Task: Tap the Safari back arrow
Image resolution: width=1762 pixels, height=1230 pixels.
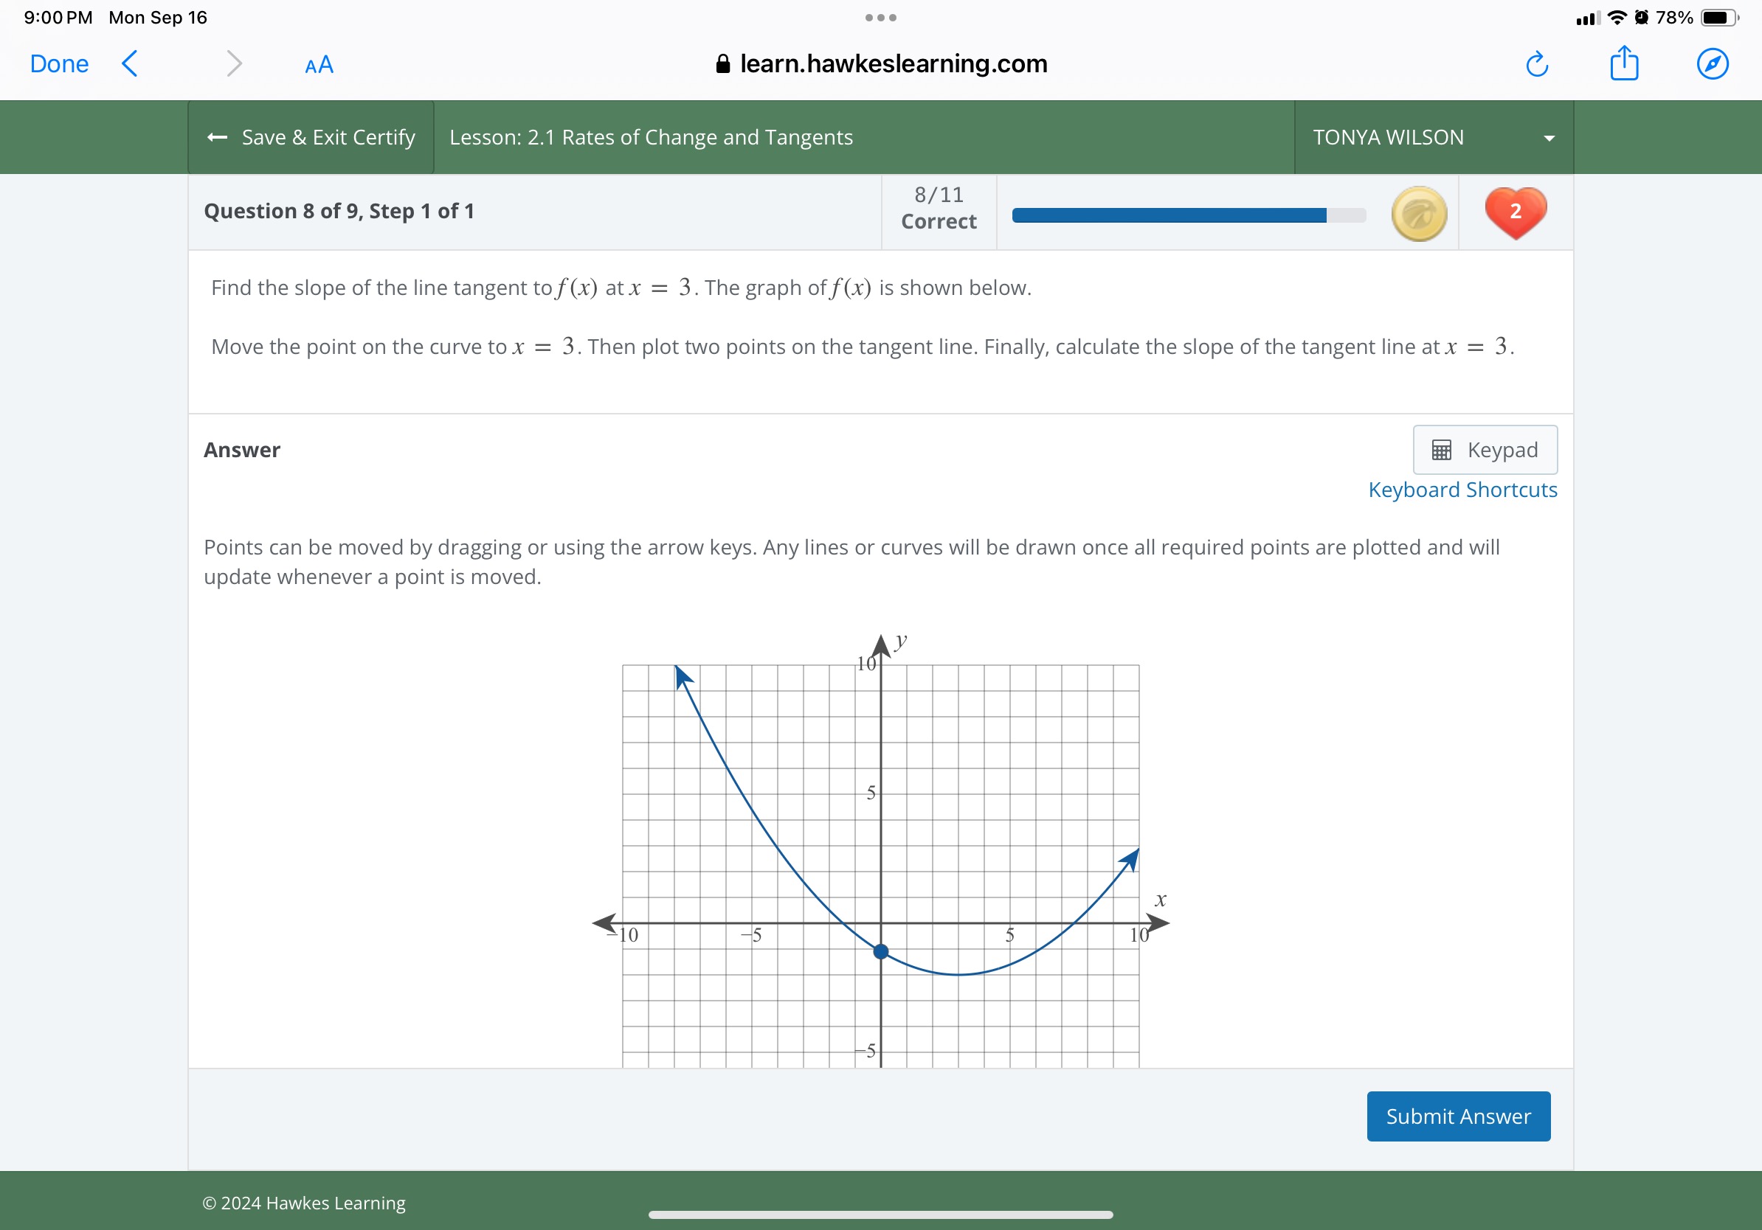Action: coord(130,63)
